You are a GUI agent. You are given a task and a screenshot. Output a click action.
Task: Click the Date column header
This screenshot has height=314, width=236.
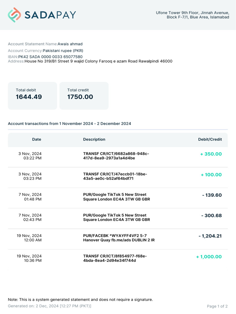37,139
